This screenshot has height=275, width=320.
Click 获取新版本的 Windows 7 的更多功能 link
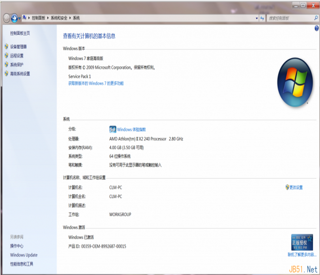[x=96, y=83]
